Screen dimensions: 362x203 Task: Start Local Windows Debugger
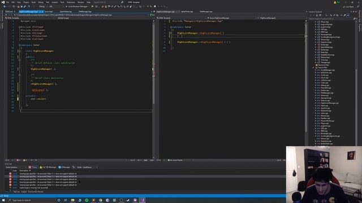point(77,6)
